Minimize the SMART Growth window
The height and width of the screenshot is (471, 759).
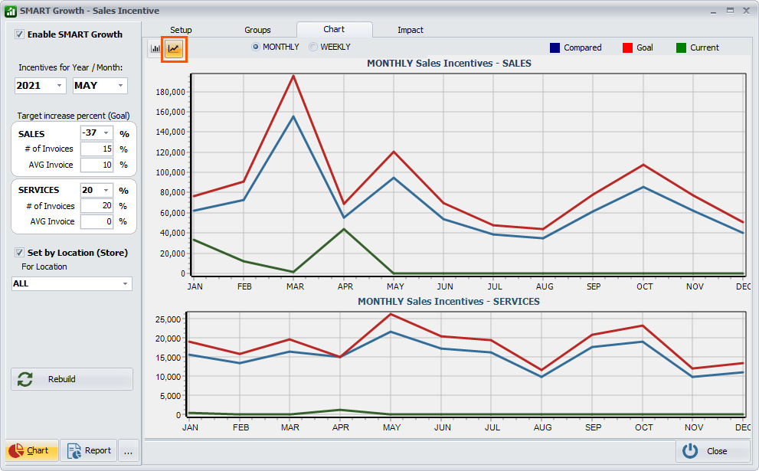click(x=714, y=11)
